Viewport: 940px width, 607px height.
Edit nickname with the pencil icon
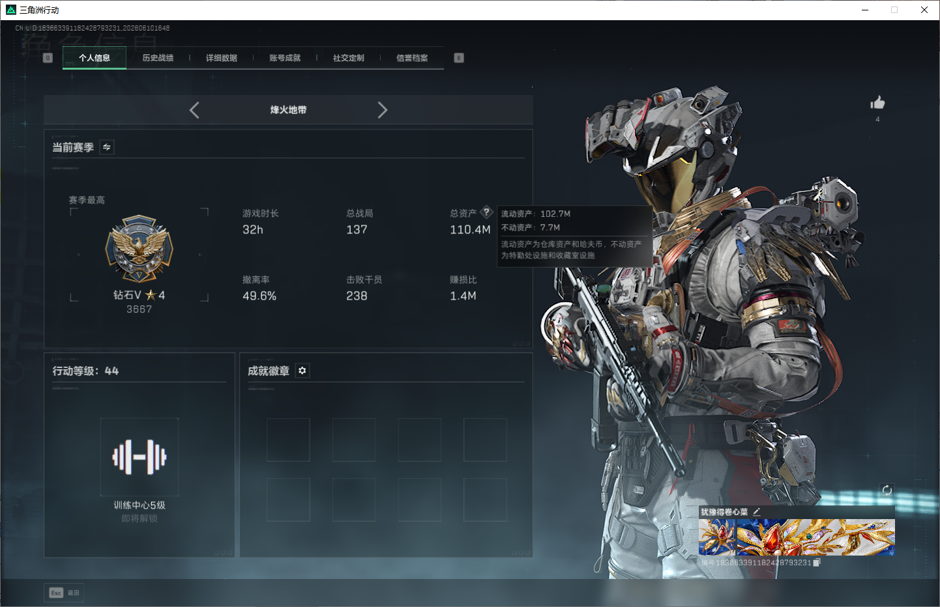(757, 512)
